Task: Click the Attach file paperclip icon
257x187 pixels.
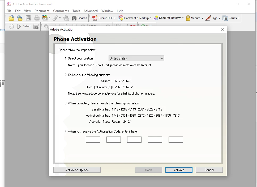Action: click(x=55, y=18)
